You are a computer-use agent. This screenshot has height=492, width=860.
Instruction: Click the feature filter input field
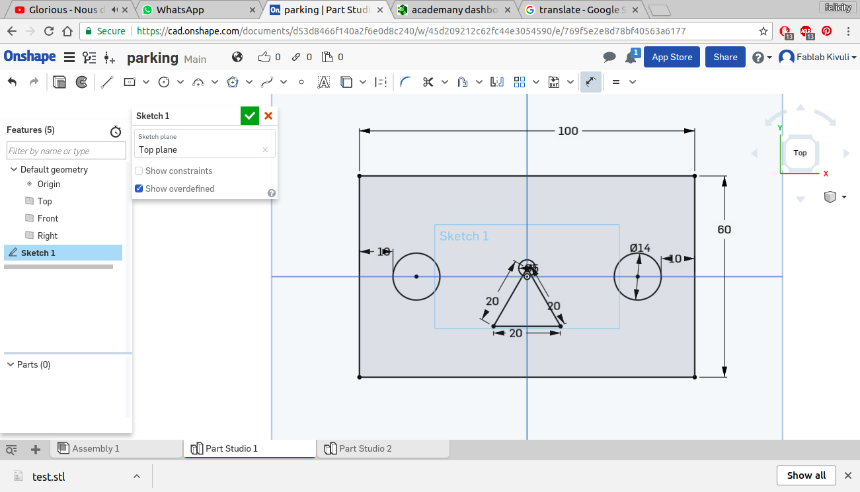[66, 151]
